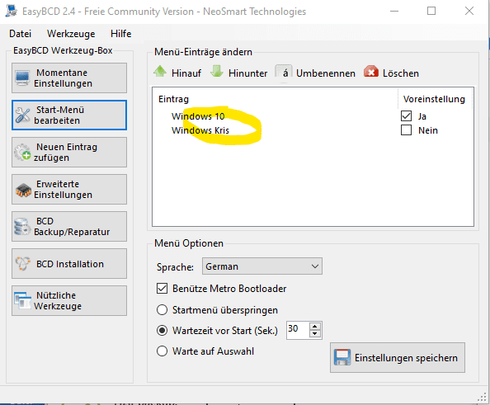This screenshot has width=490, height=405.
Task: Move entry down with Hinunter
Action: [238, 73]
